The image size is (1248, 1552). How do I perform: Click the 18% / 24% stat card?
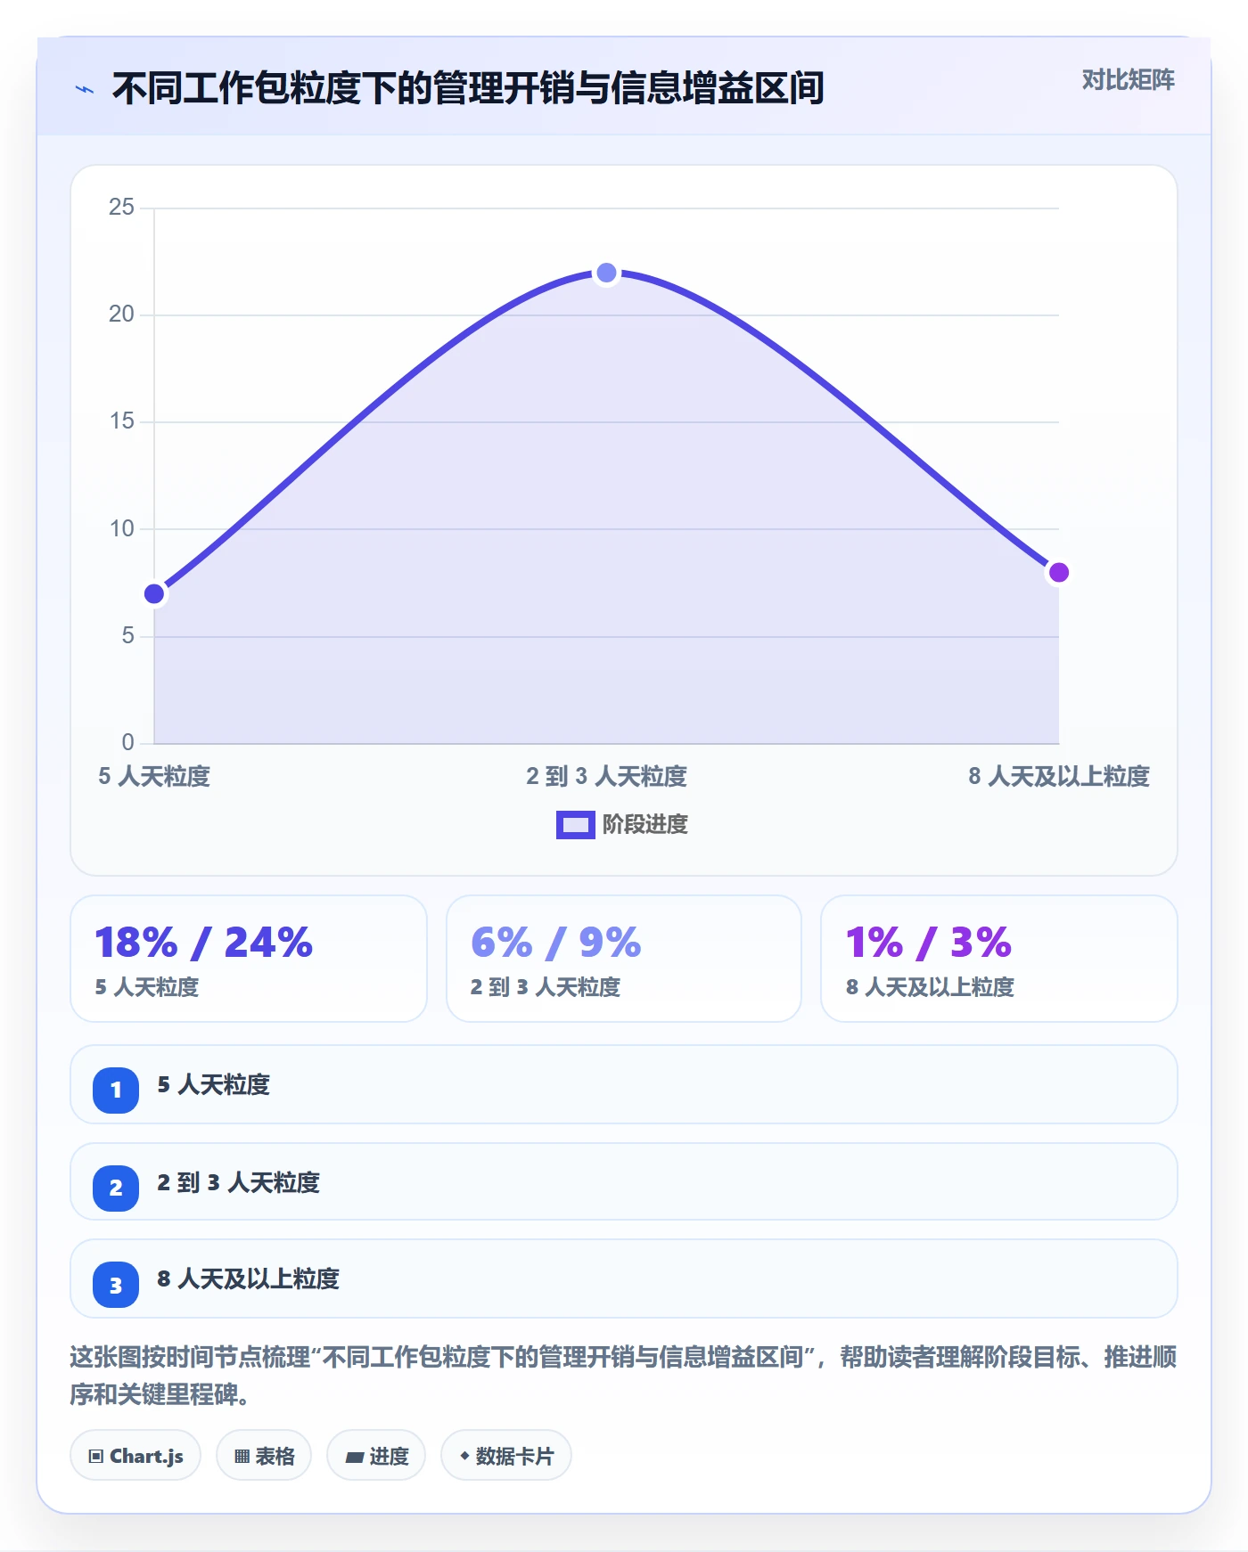pos(249,959)
